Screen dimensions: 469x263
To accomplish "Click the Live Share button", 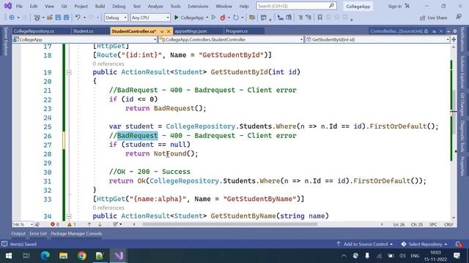I will coord(433,18).
